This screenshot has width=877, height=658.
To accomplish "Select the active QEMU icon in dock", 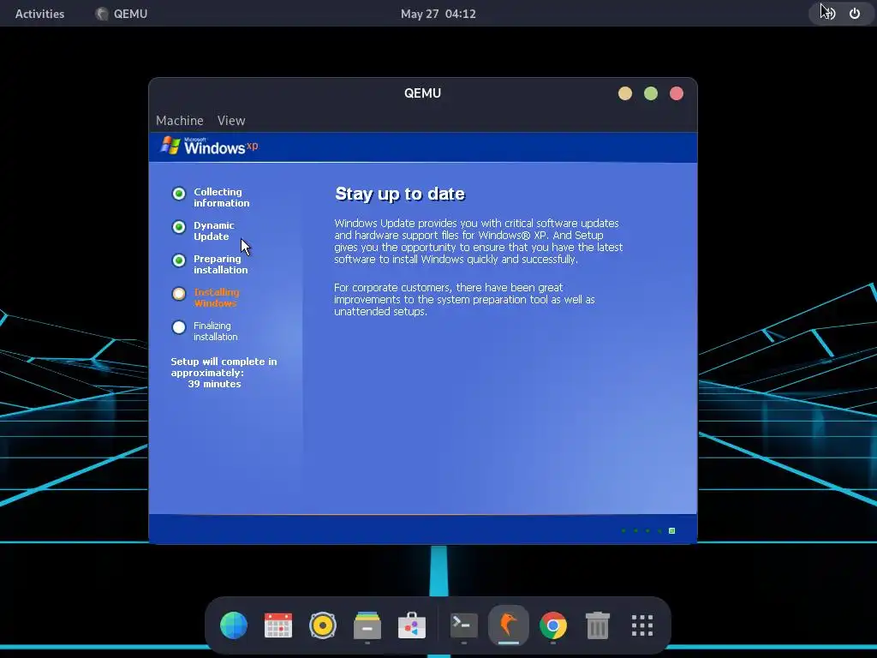I will click(509, 625).
